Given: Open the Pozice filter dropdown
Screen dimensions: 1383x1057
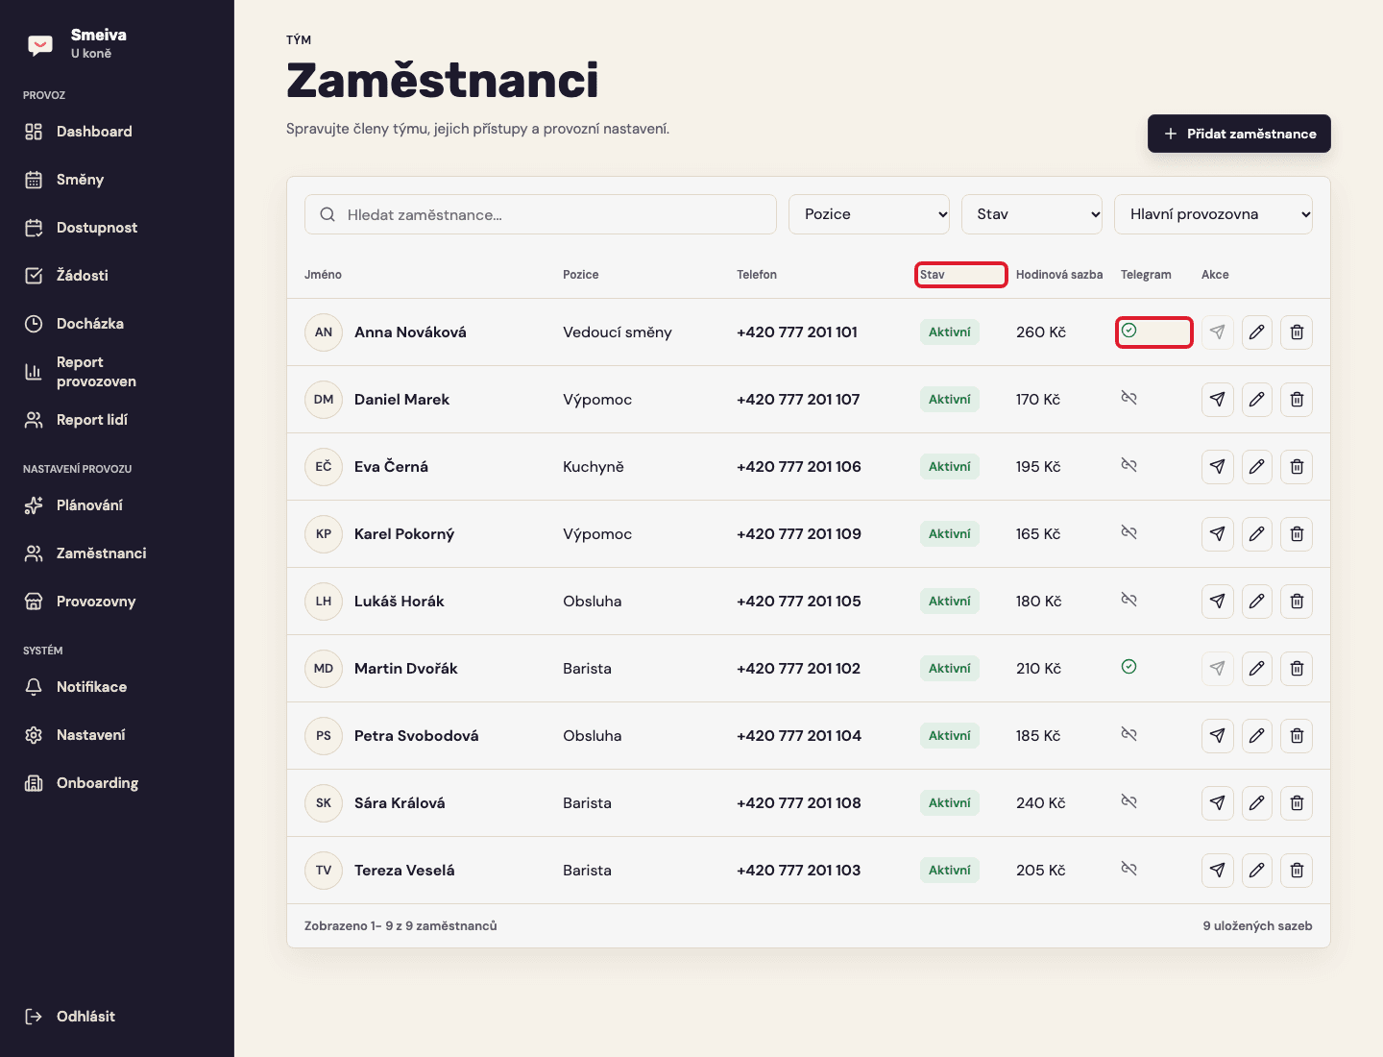Looking at the screenshot, I should [x=869, y=214].
